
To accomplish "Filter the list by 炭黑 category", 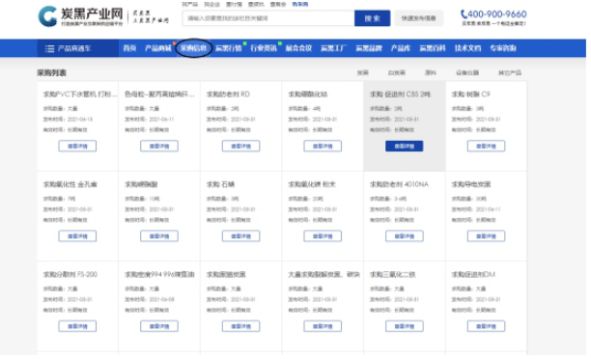I will [x=362, y=72].
